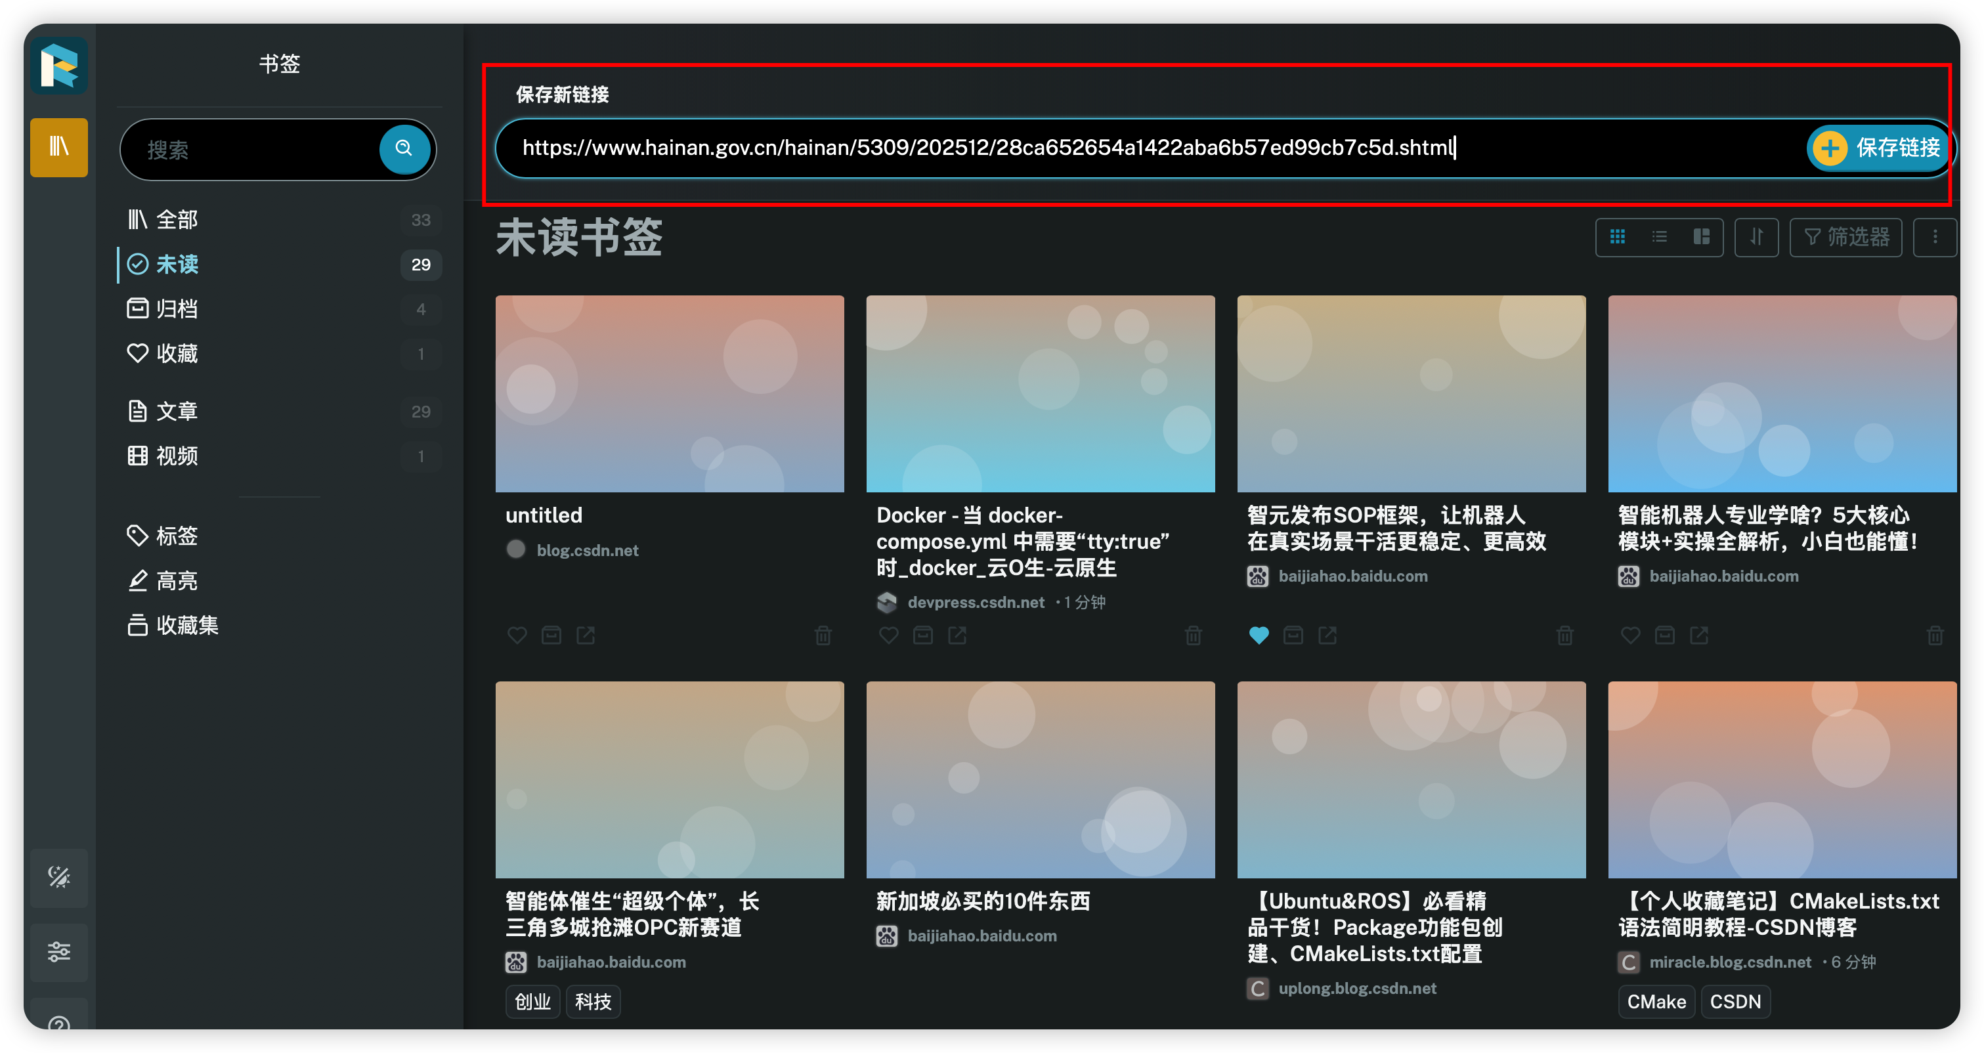Image resolution: width=1984 pixels, height=1053 pixels.
Task: Open the sort order dropdown
Action: pyautogui.click(x=1756, y=236)
